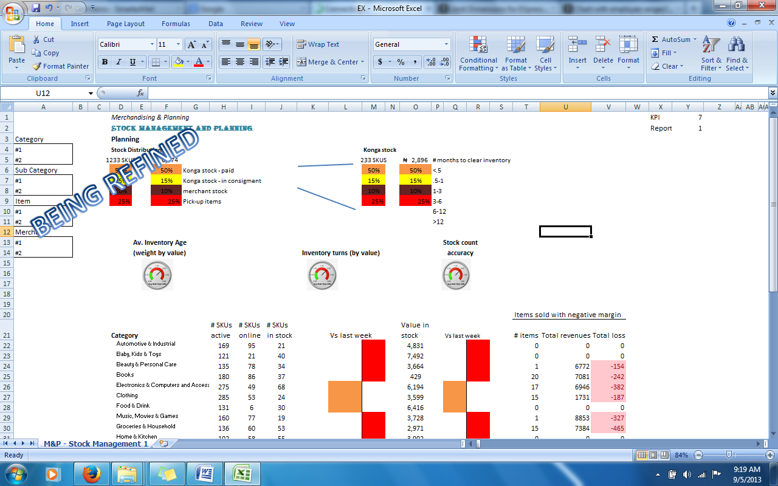Open the Fill dropdown

point(665,53)
